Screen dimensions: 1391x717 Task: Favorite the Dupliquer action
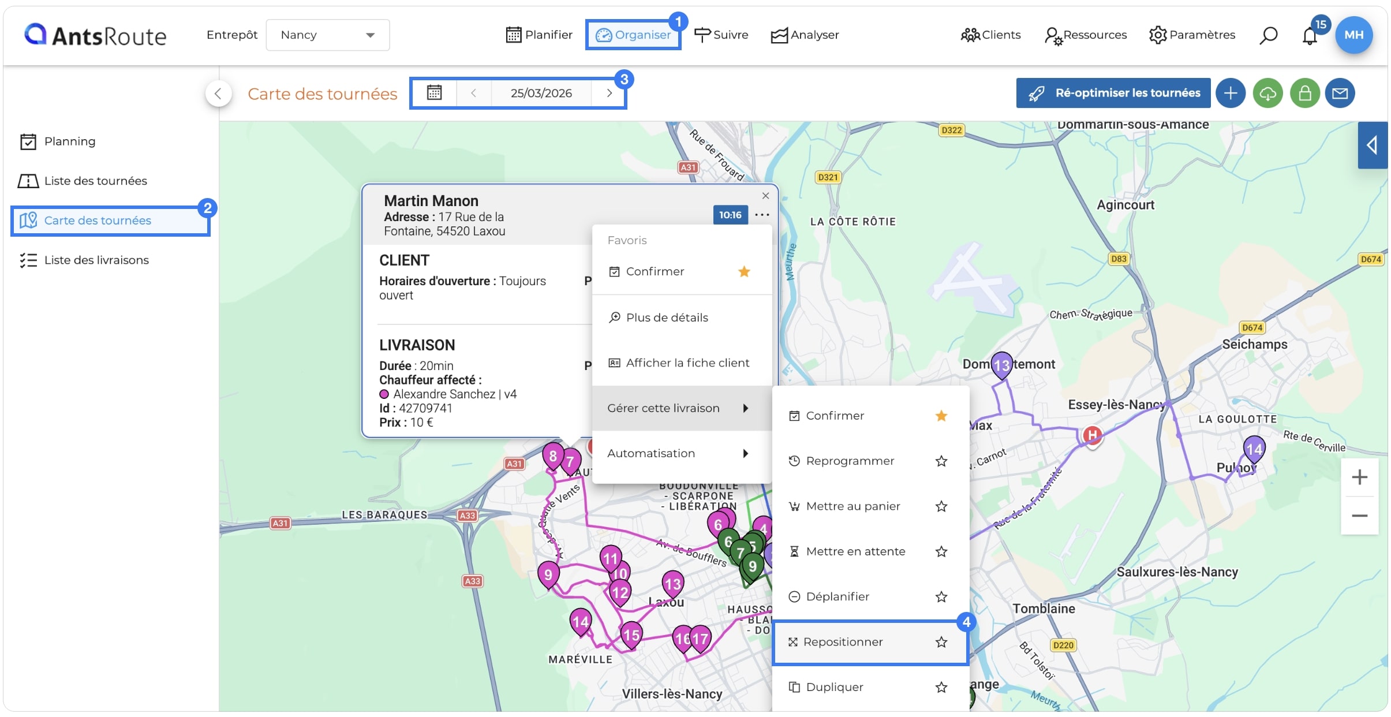941,687
